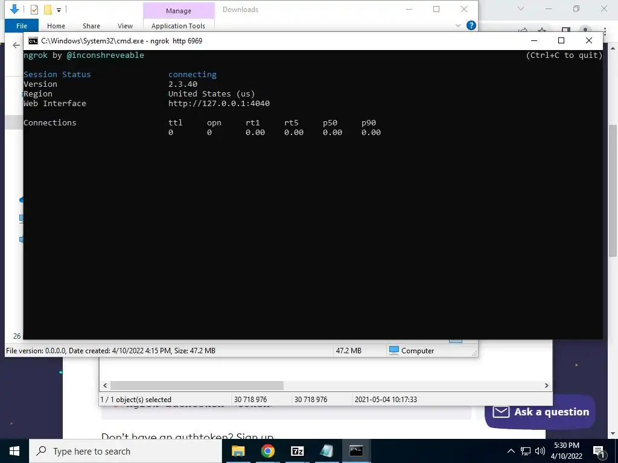
Task: Select the Manage contextual tab
Action: (x=179, y=11)
